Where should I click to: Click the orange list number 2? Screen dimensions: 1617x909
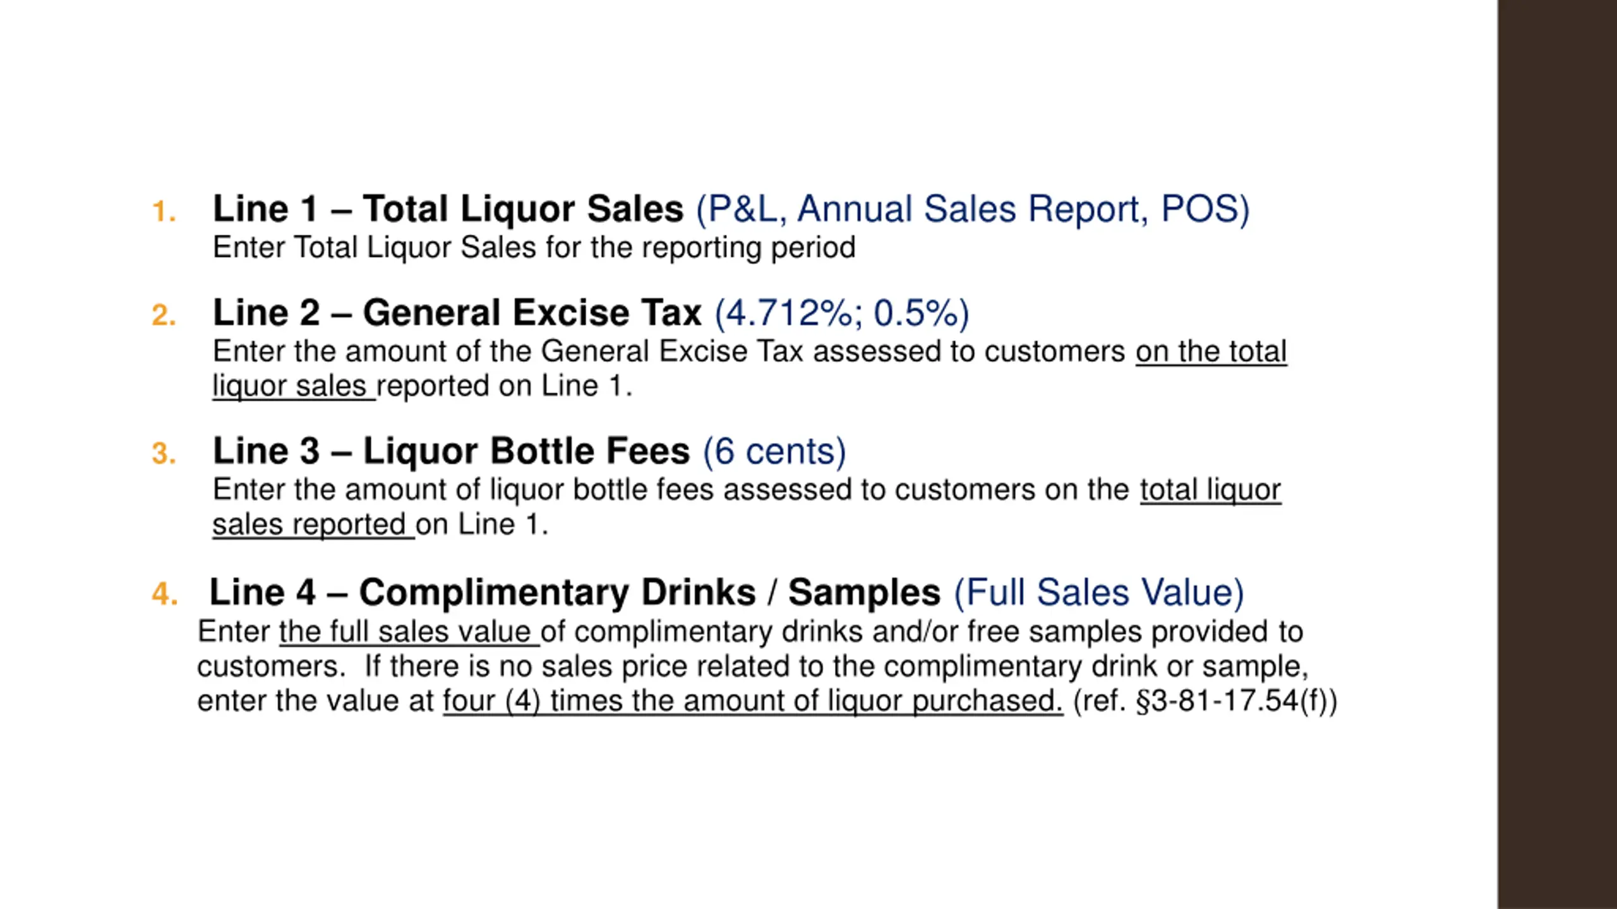tap(164, 315)
